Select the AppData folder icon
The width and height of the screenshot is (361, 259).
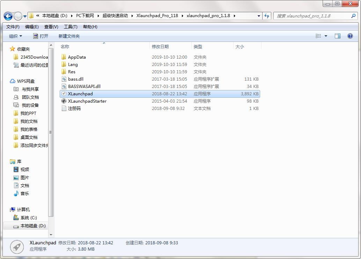pyautogui.click(x=64, y=57)
